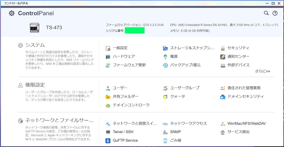The image size is (284, 147).
Task: Open the 権限設定 section heading
Action: (35, 85)
